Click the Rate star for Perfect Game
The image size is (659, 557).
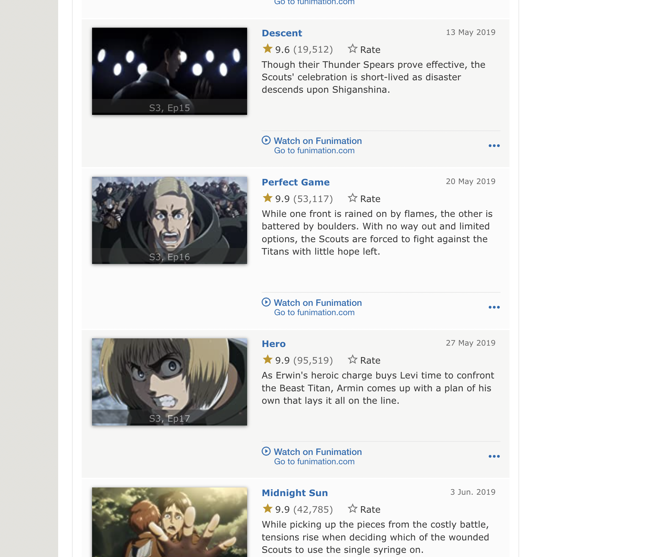[x=352, y=198]
